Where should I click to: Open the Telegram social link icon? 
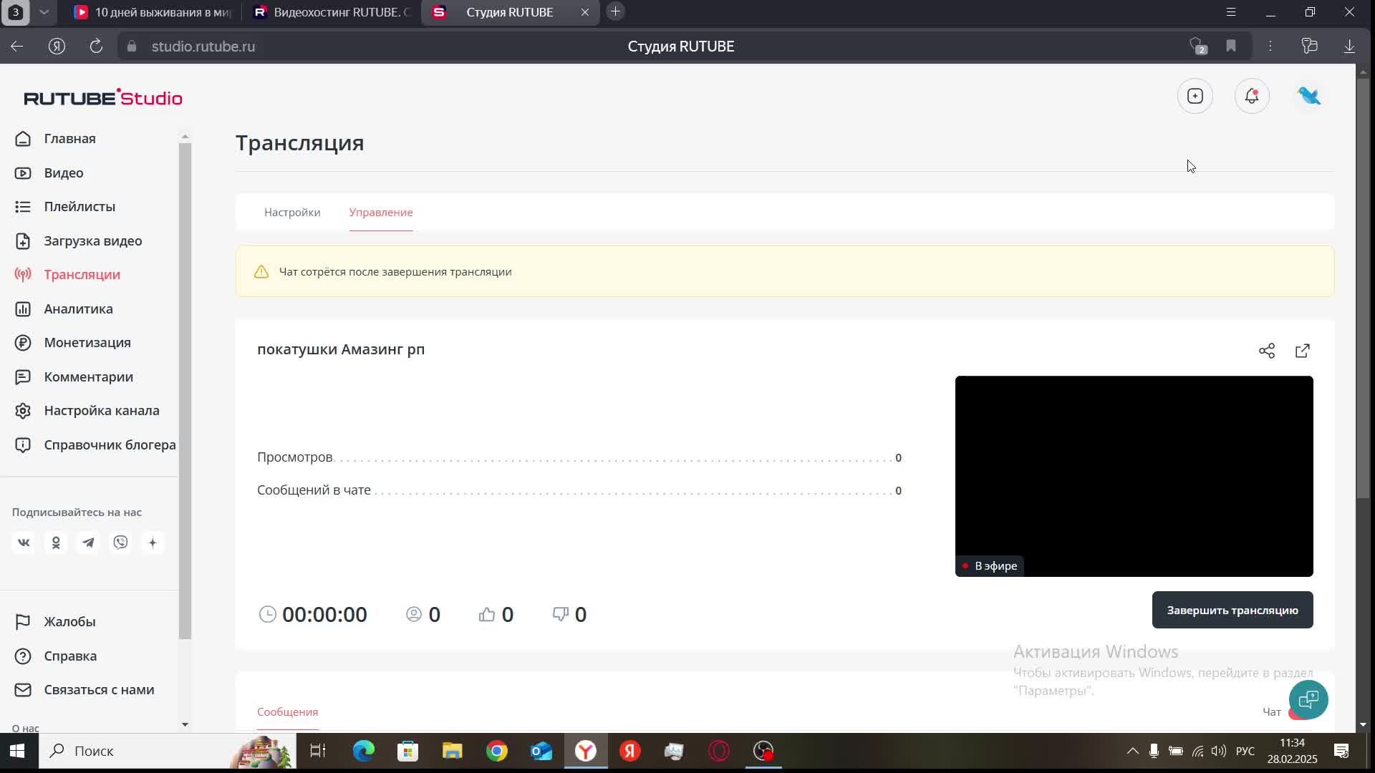coord(88,543)
